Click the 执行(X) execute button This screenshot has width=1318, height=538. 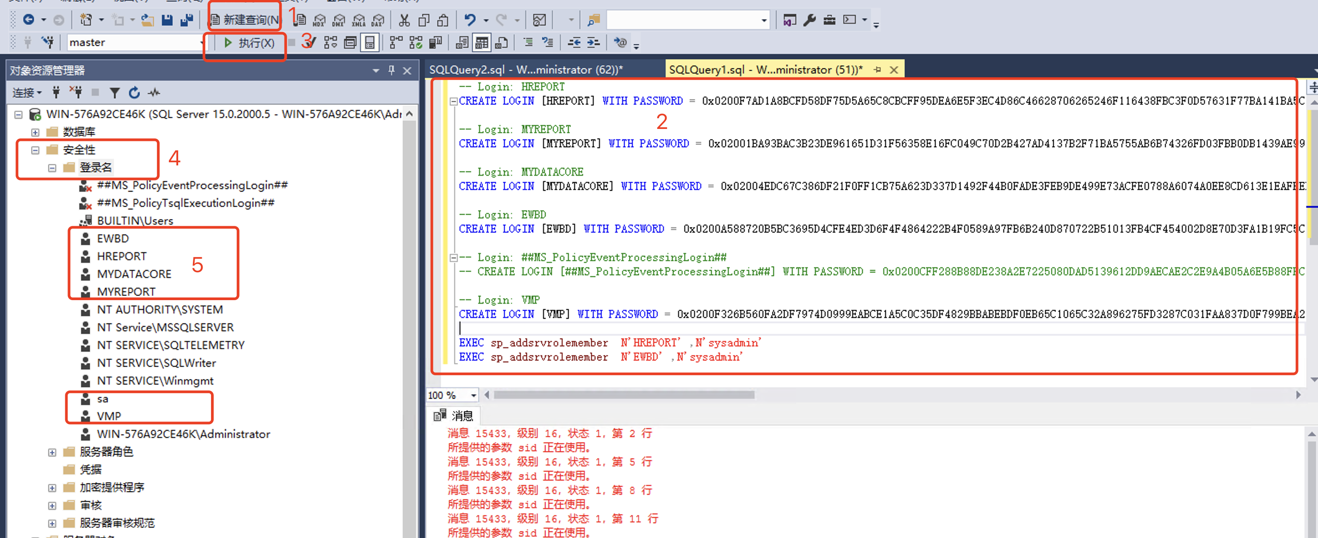tap(249, 43)
